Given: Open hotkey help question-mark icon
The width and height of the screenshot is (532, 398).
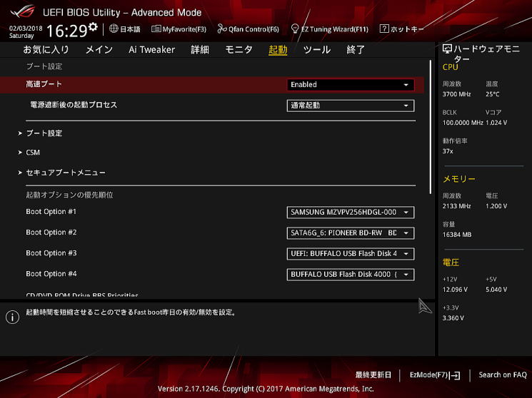Looking at the screenshot, I should [x=384, y=29].
